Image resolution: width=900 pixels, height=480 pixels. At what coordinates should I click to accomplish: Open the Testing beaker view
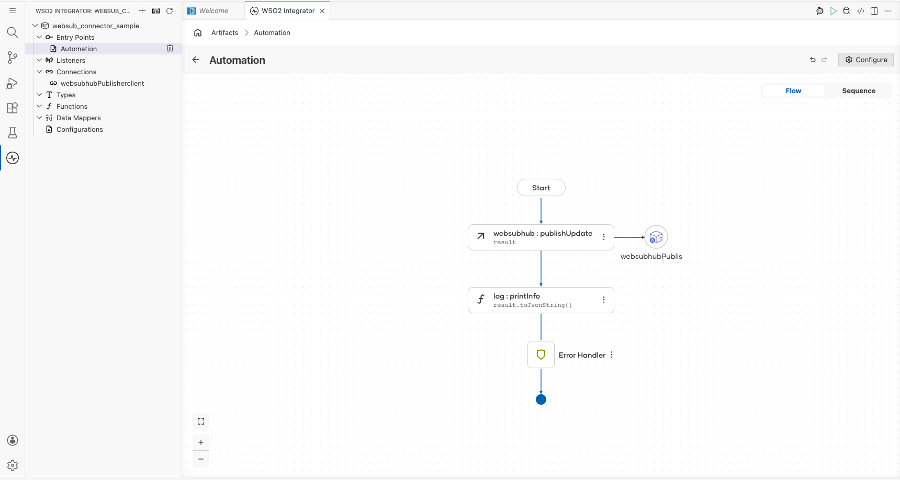(13, 133)
